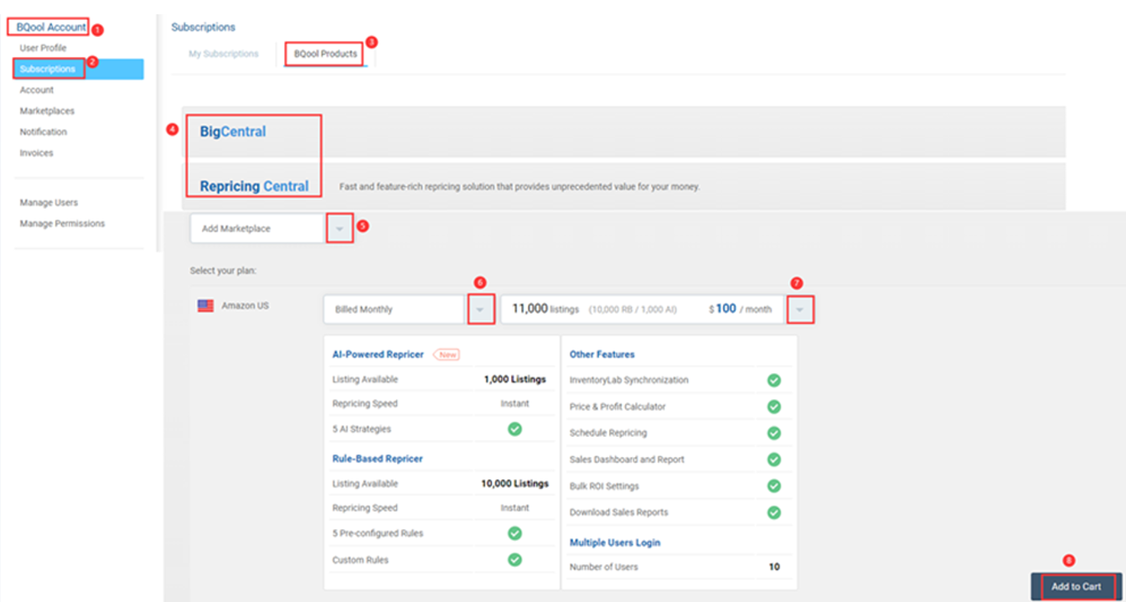Open Notification in the sidebar
The width and height of the screenshot is (1126, 602).
pyautogui.click(x=44, y=132)
